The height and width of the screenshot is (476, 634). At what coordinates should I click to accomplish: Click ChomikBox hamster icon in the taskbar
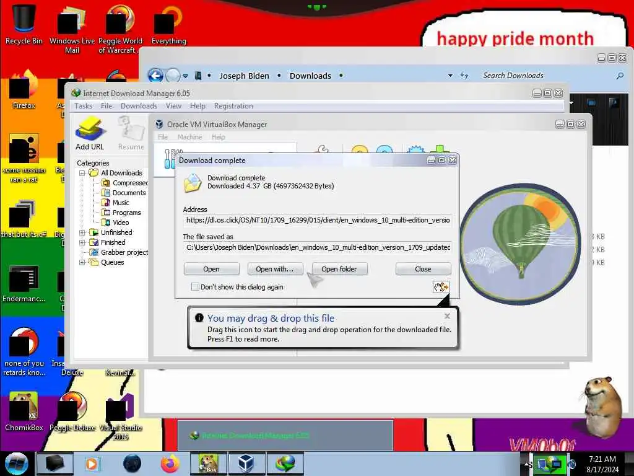[208, 464]
